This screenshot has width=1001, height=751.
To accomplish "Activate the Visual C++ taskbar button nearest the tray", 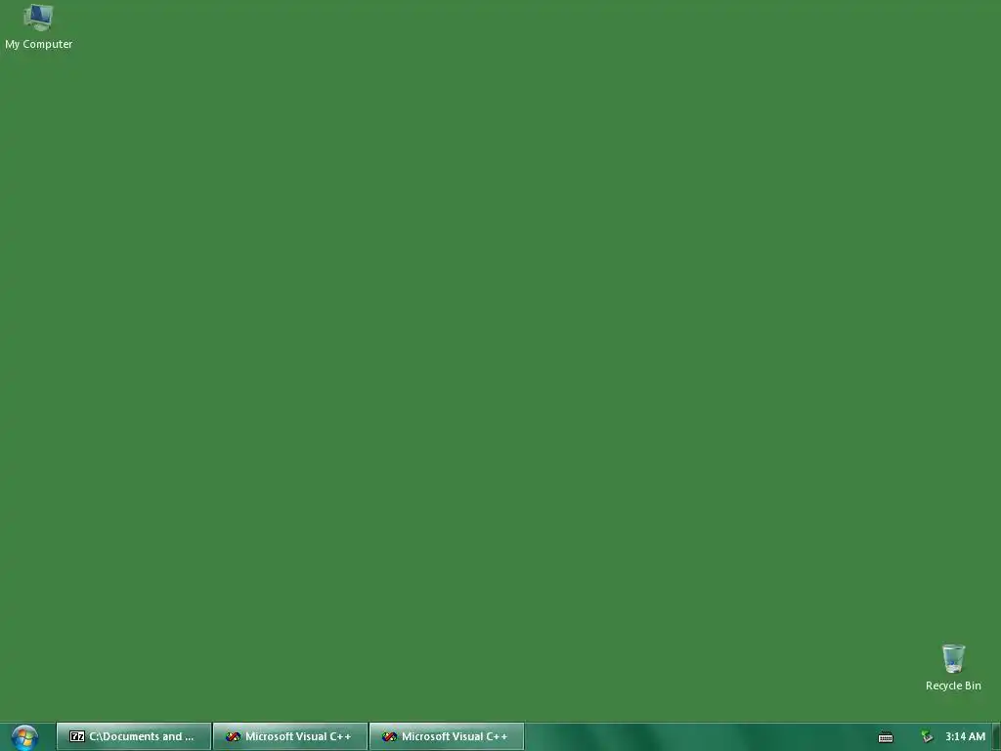I will click(x=446, y=736).
